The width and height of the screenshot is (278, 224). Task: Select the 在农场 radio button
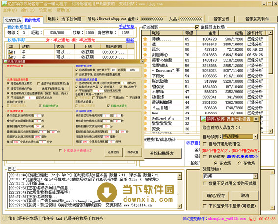[x=215, y=163]
